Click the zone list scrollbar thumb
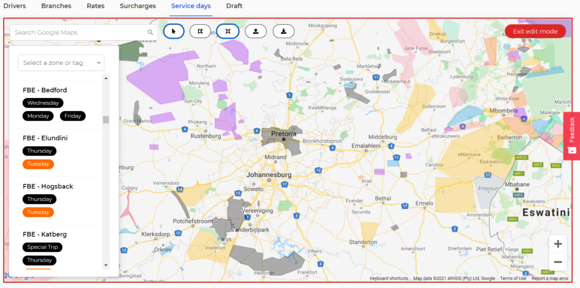The image size is (580, 288). (x=106, y=119)
